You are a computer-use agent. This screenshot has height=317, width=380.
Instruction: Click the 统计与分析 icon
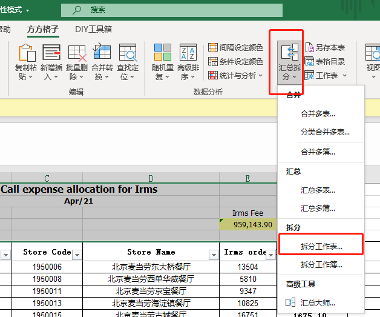click(213, 76)
